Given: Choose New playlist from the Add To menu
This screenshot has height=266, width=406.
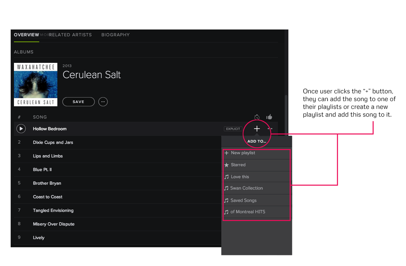Looking at the screenshot, I should [242, 153].
